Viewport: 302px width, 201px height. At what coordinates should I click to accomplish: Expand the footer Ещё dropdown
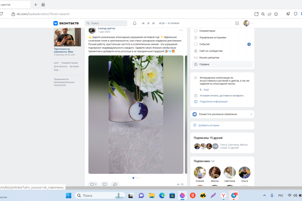pyautogui.click(x=57, y=70)
